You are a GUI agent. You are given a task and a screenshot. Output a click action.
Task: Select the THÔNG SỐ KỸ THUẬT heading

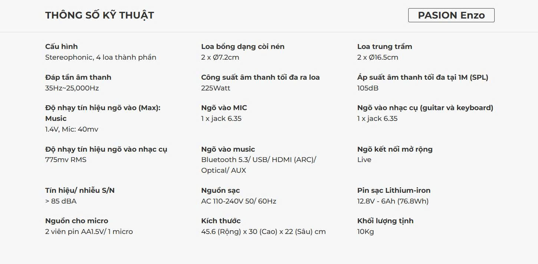tap(99, 15)
